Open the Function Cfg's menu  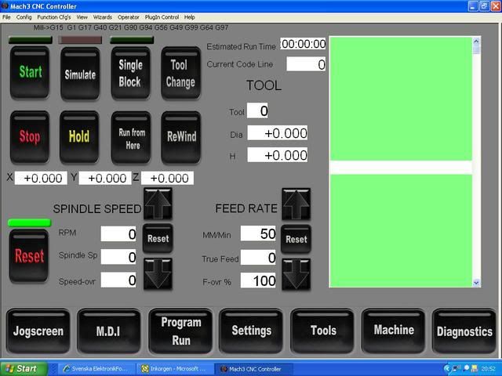coord(54,17)
